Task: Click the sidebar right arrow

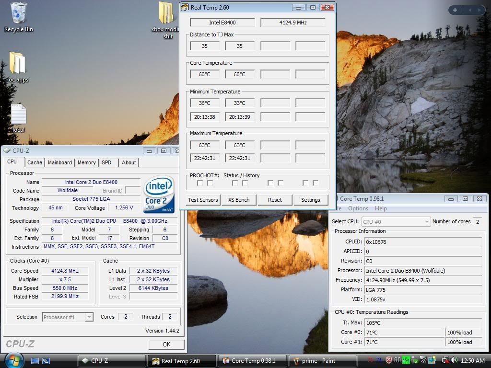Action: point(479,10)
